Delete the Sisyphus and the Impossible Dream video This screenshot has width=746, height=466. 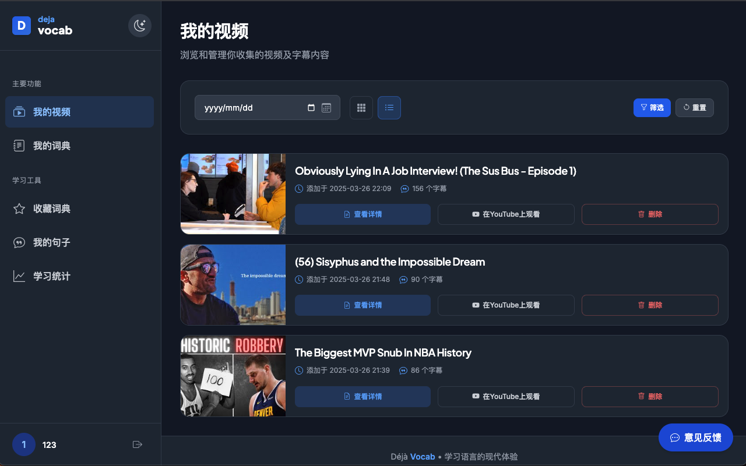pyautogui.click(x=650, y=305)
